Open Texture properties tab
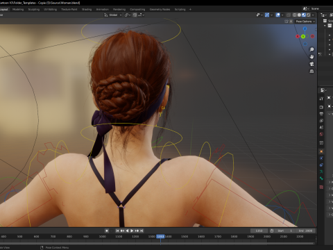The height and width of the screenshot is (250, 333). click(321, 187)
